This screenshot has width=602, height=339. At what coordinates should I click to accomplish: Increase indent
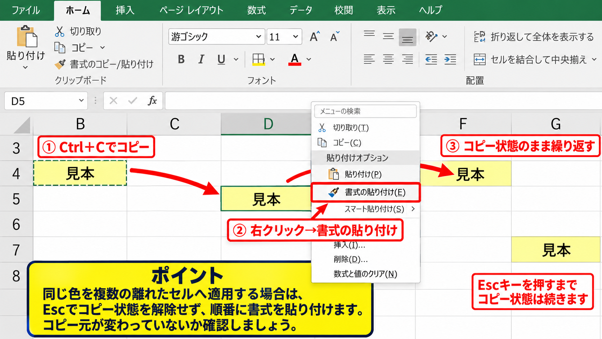tap(450, 59)
